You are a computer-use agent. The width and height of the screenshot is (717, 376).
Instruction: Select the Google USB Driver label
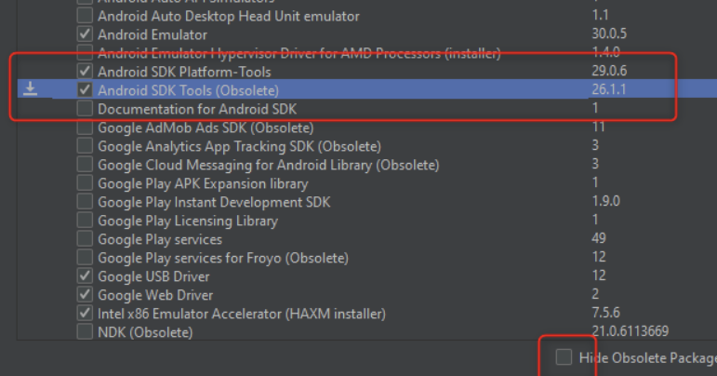(153, 276)
